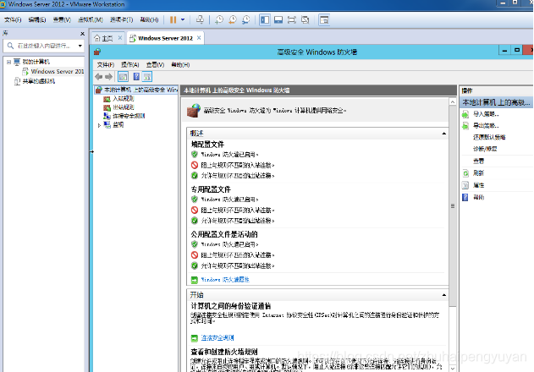Click the 公用配置文件是活动的 heading text

point(224,234)
